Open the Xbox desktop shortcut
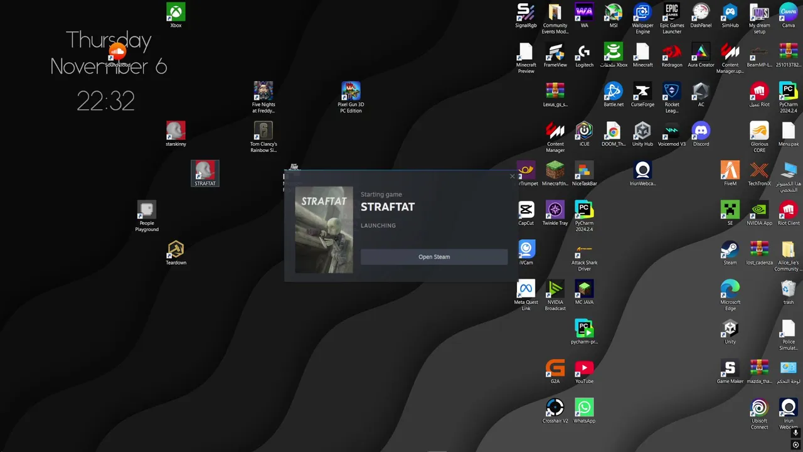Screen dimensions: 803x452 pyautogui.click(x=176, y=15)
